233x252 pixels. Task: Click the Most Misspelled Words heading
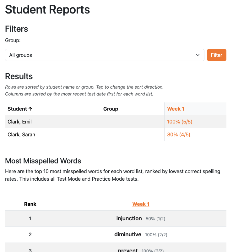[43, 161]
